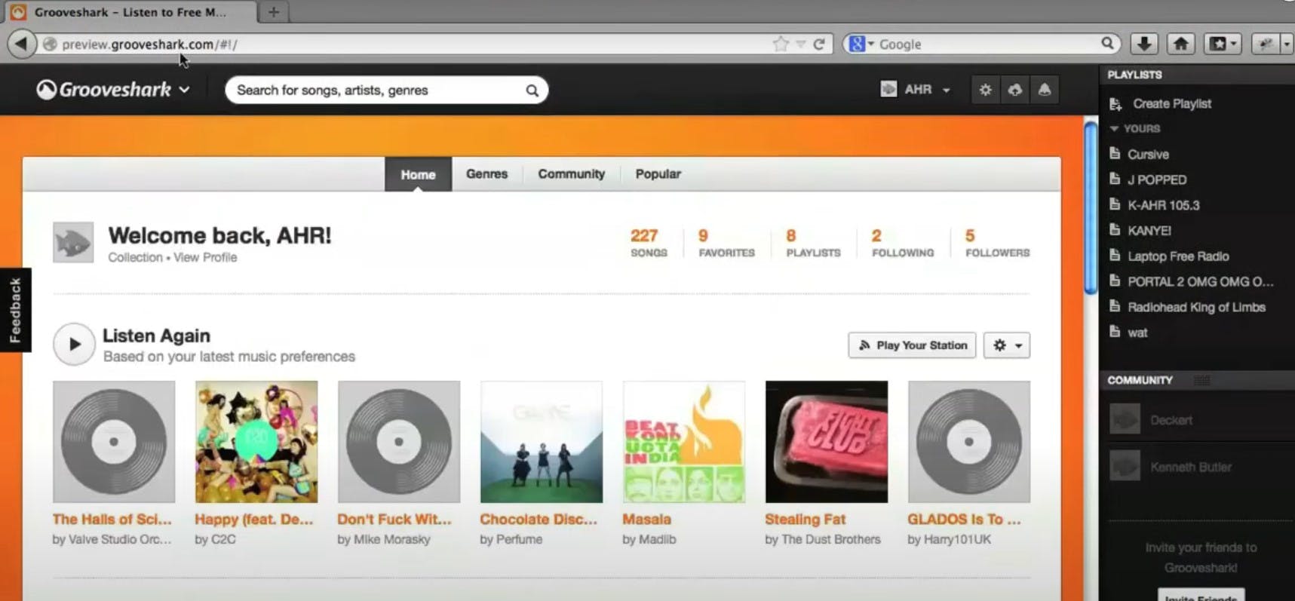
Task: Open the Chocolate Disco album cover
Action: click(x=542, y=442)
